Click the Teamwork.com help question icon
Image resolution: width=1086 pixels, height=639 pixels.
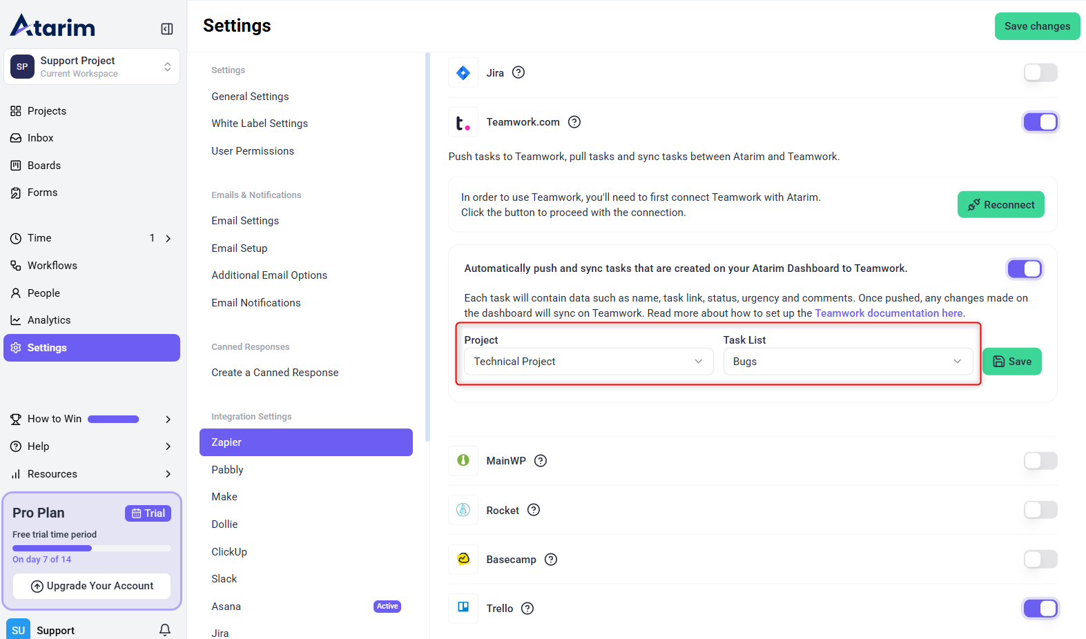click(x=574, y=122)
